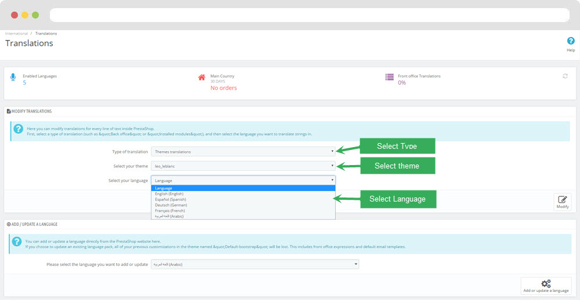Choose Español (Spanish) in the language list

tap(171, 199)
